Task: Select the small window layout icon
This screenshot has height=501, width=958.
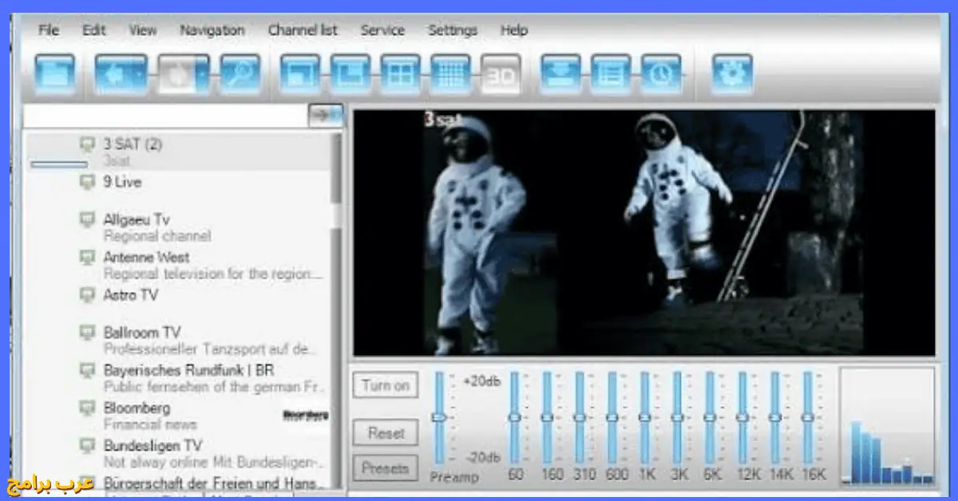Action: (x=300, y=75)
